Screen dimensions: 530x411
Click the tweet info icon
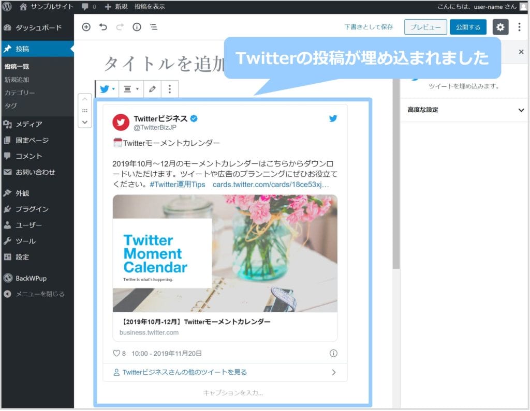point(333,353)
